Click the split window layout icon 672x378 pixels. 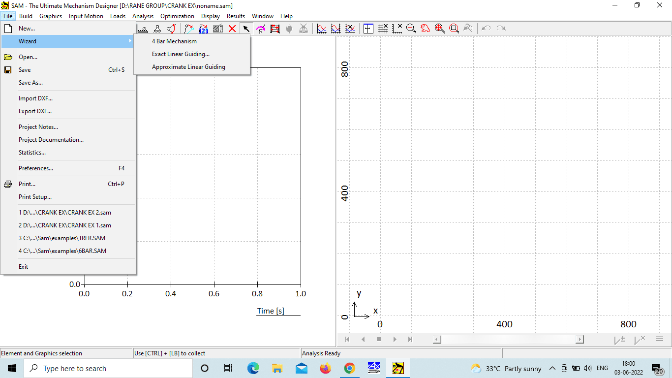tap(368, 29)
